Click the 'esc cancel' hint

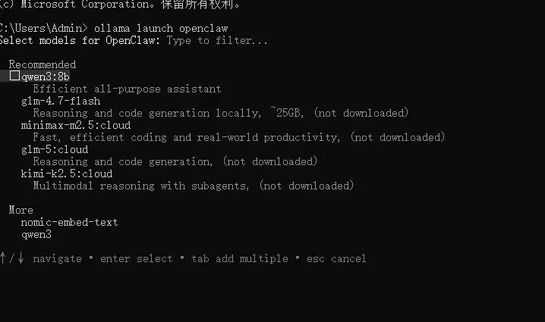click(x=336, y=258)
